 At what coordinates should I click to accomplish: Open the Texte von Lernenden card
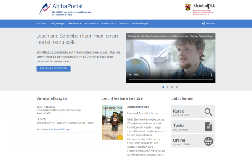click(x=193, y=126)
